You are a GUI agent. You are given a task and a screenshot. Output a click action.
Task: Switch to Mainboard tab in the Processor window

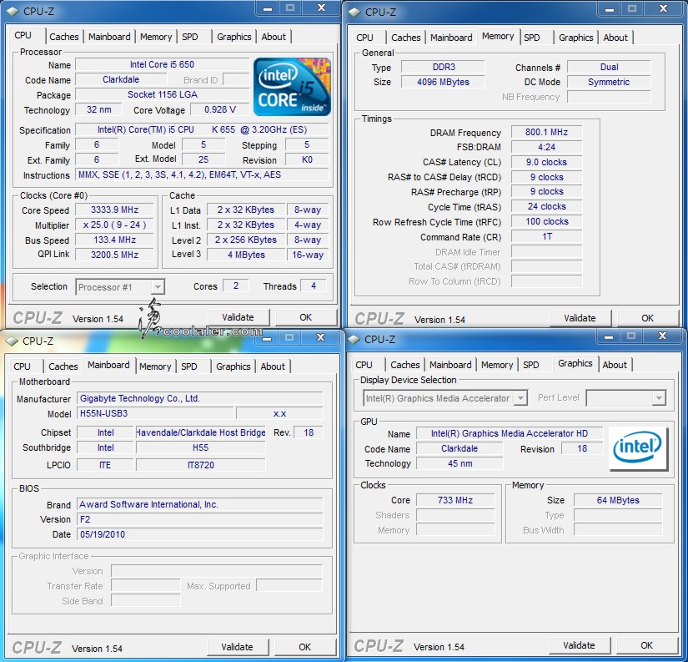coord(109,37)
